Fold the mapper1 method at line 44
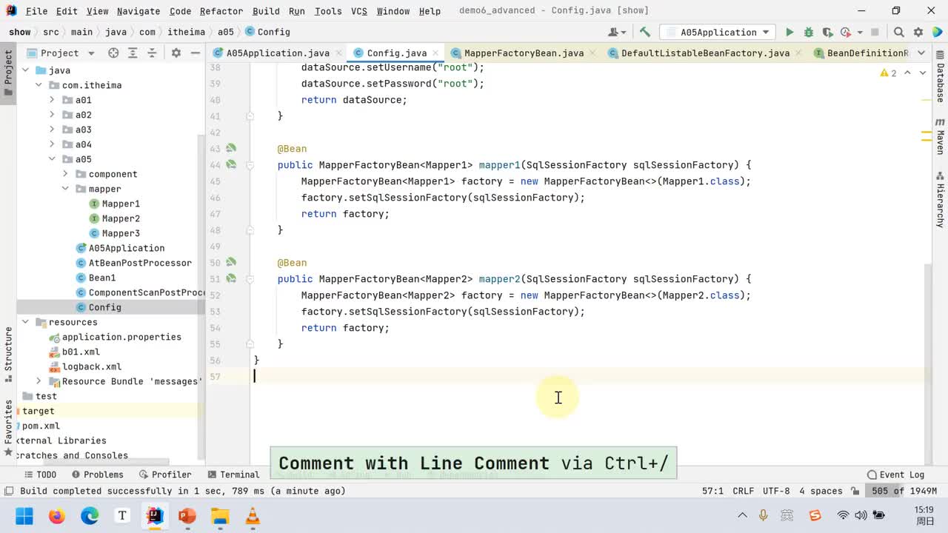This screenshot has width=948, height=533. point(250,165)
